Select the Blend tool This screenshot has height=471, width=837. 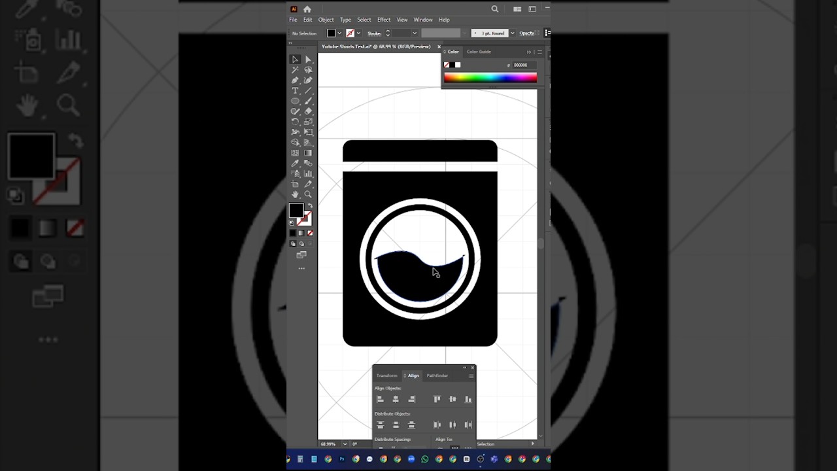[x=308, y=164]
